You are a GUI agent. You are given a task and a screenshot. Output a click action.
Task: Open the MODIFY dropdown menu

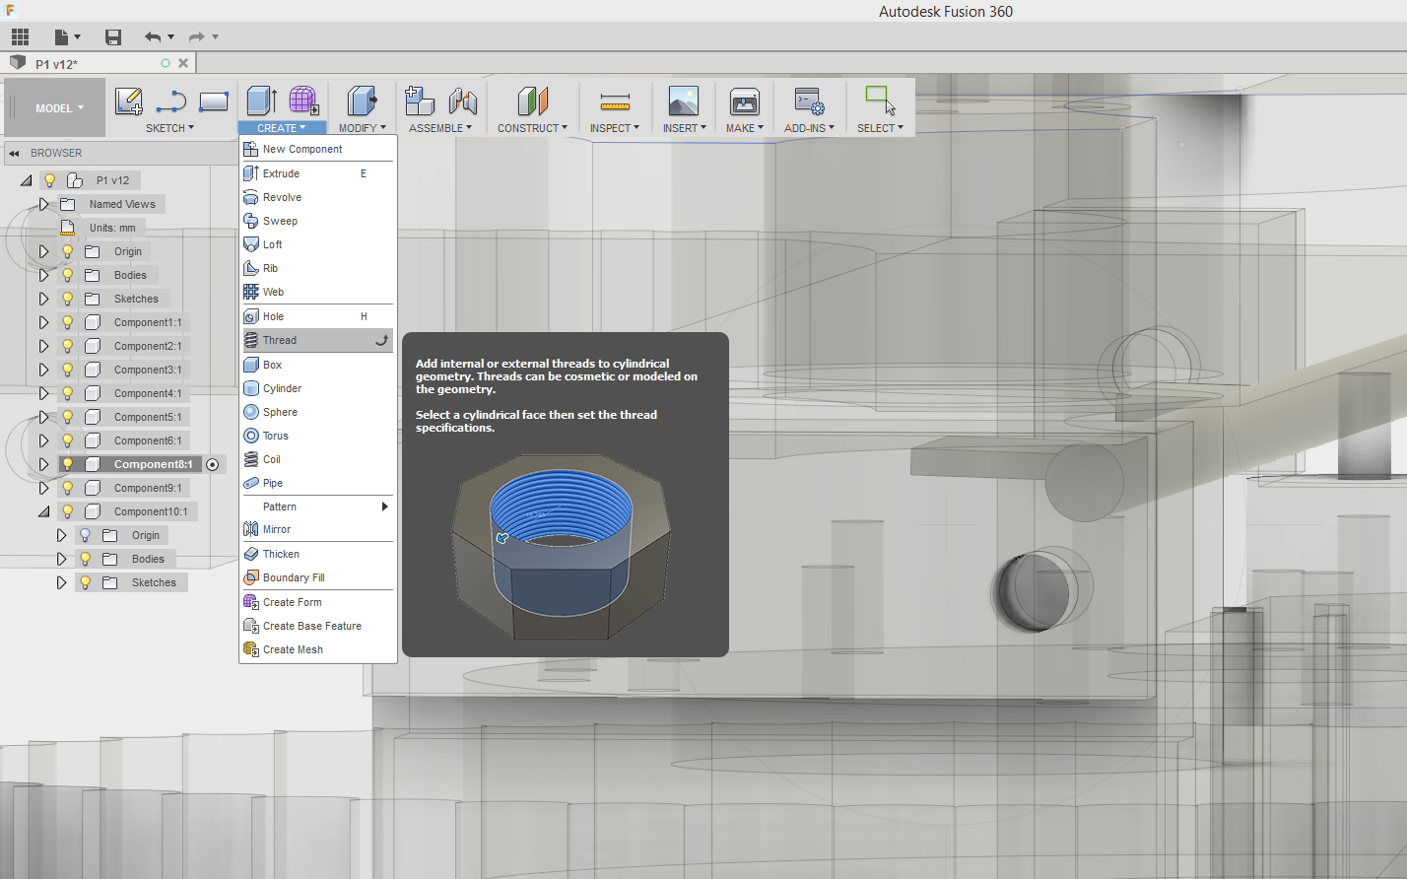click(362, 128)
